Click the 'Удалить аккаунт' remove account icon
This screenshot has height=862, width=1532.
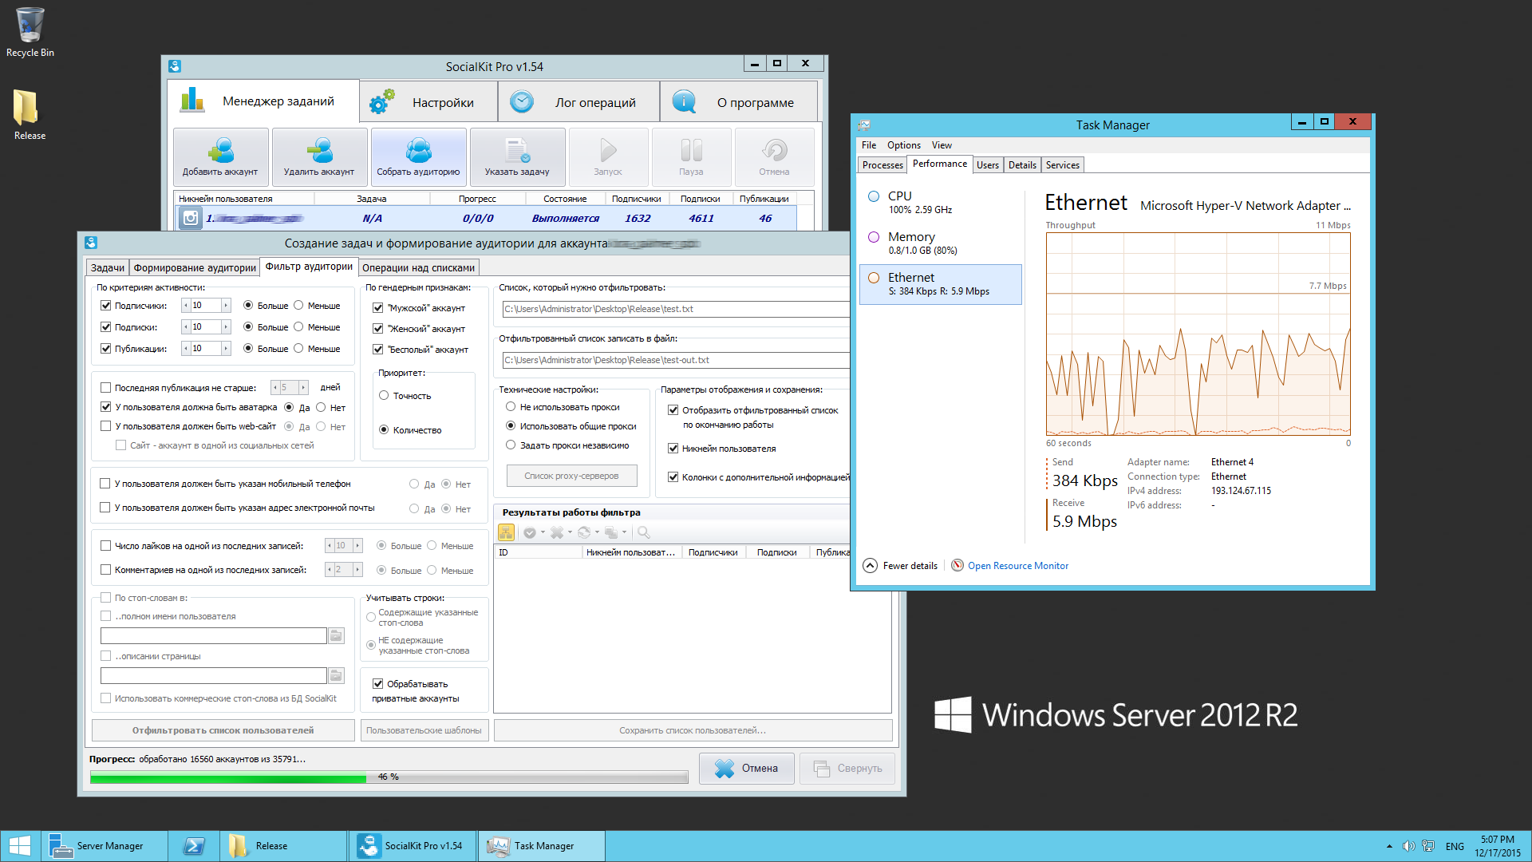319,150
